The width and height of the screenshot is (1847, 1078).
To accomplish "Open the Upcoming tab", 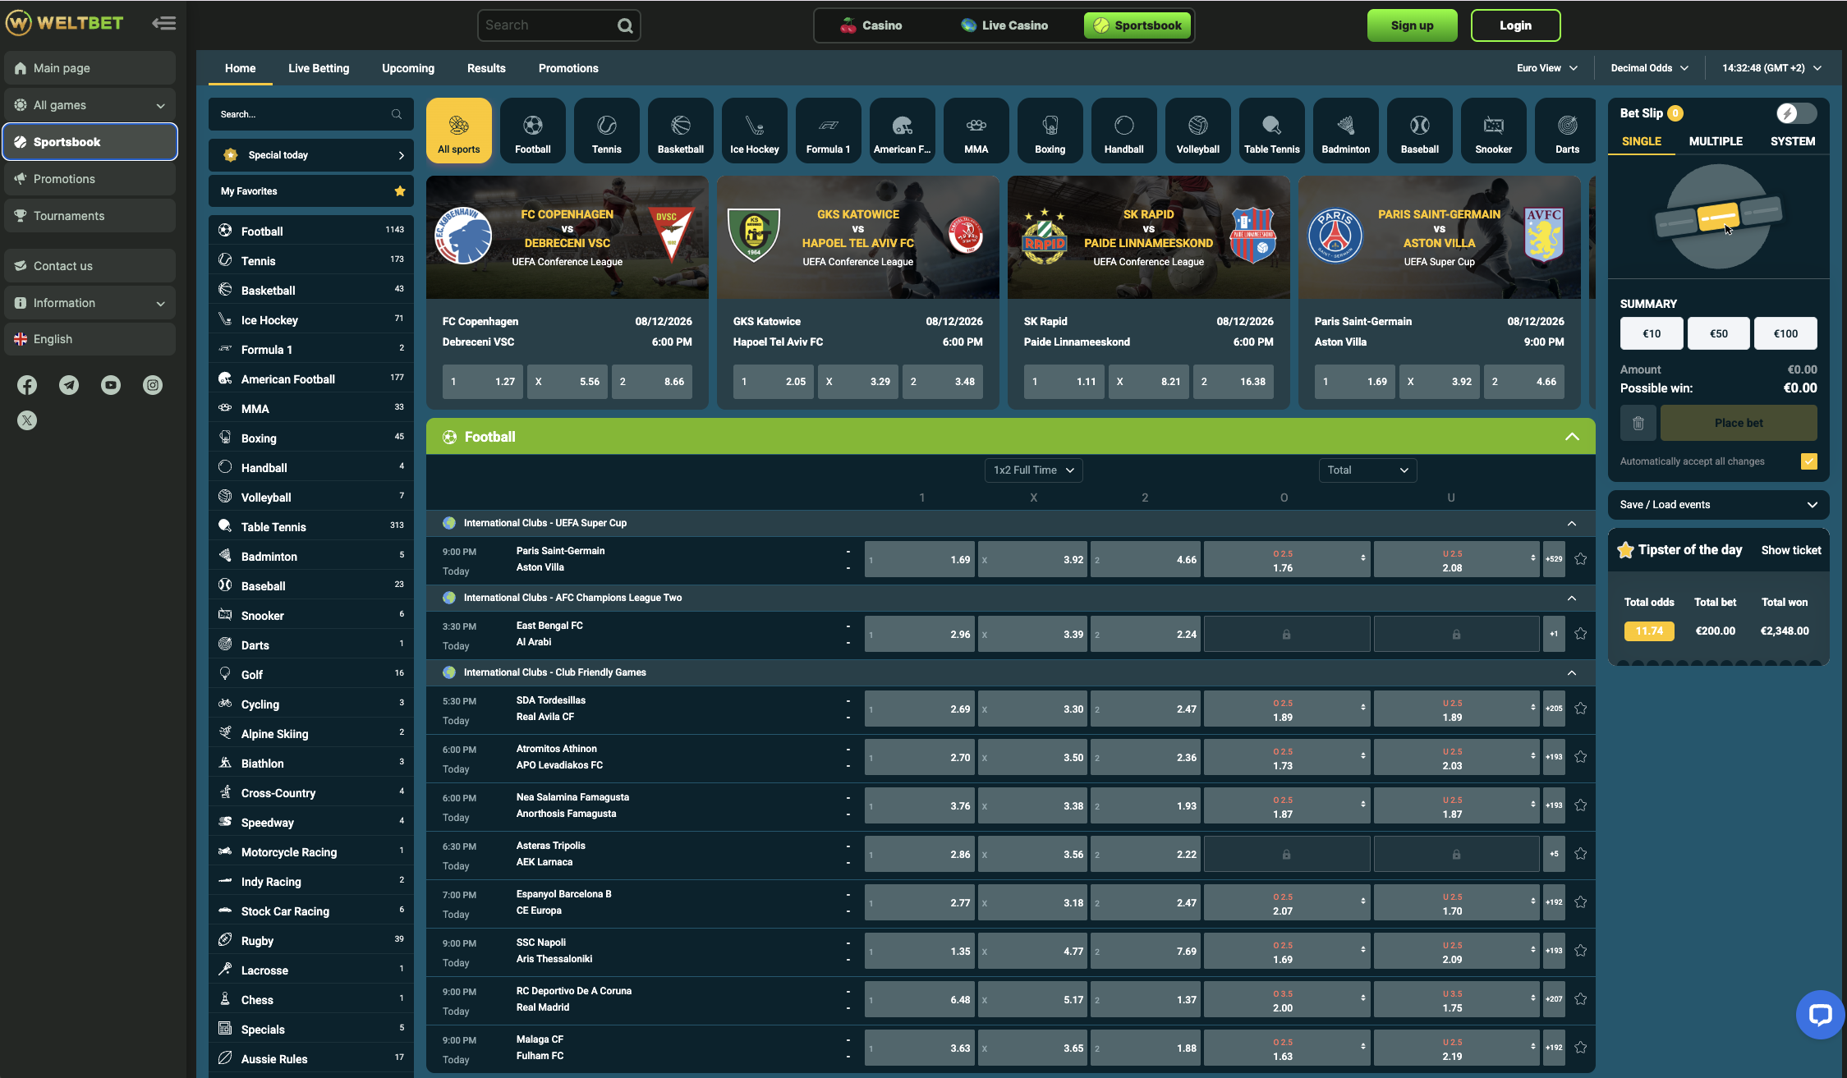I will 408,68.
